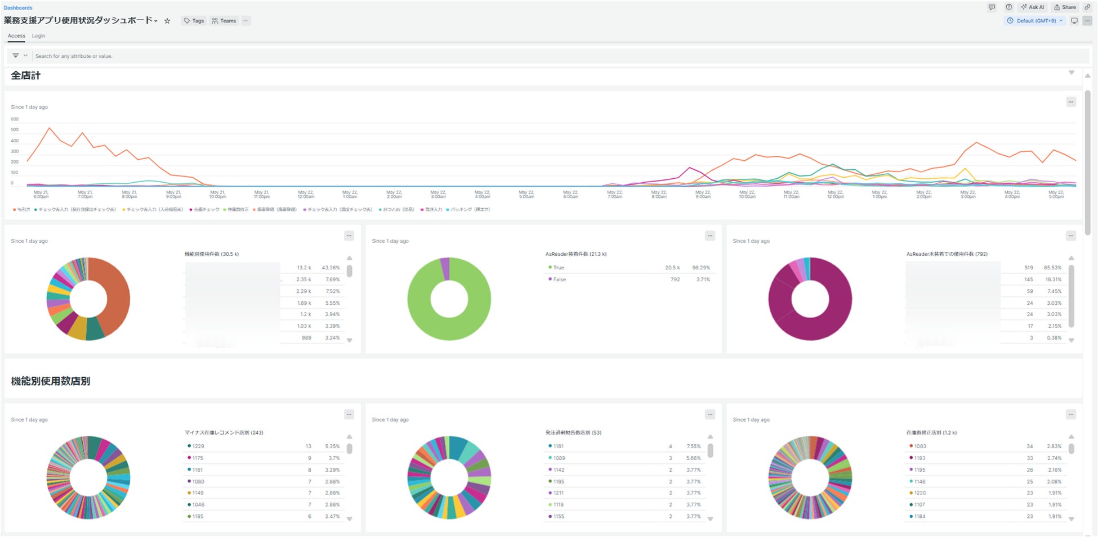Go back via the Dashboards breadcrumb link
Image resolution: width=1098 pixels, height=537 pixels.
tap(18, 7)
